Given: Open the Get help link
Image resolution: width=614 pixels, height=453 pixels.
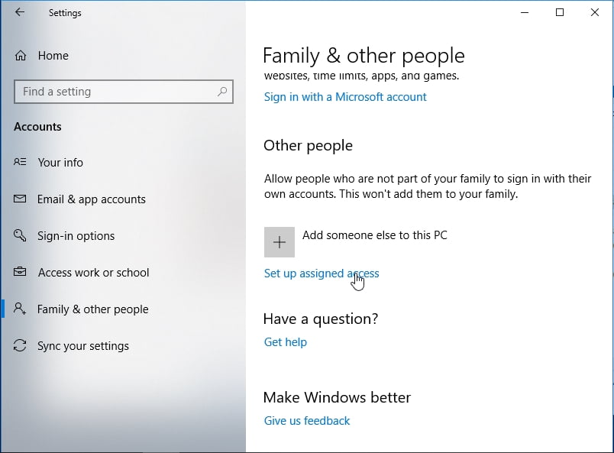Looking at the screenshot, I should (x=285, y=342).
